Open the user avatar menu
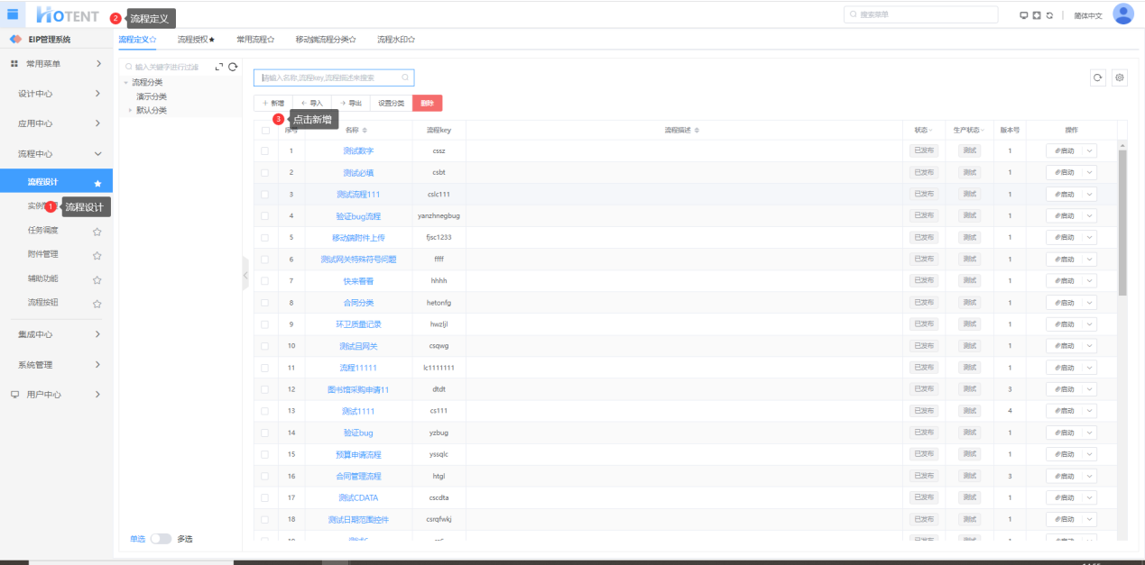1145x565 pixels. tap(1122, 14)
